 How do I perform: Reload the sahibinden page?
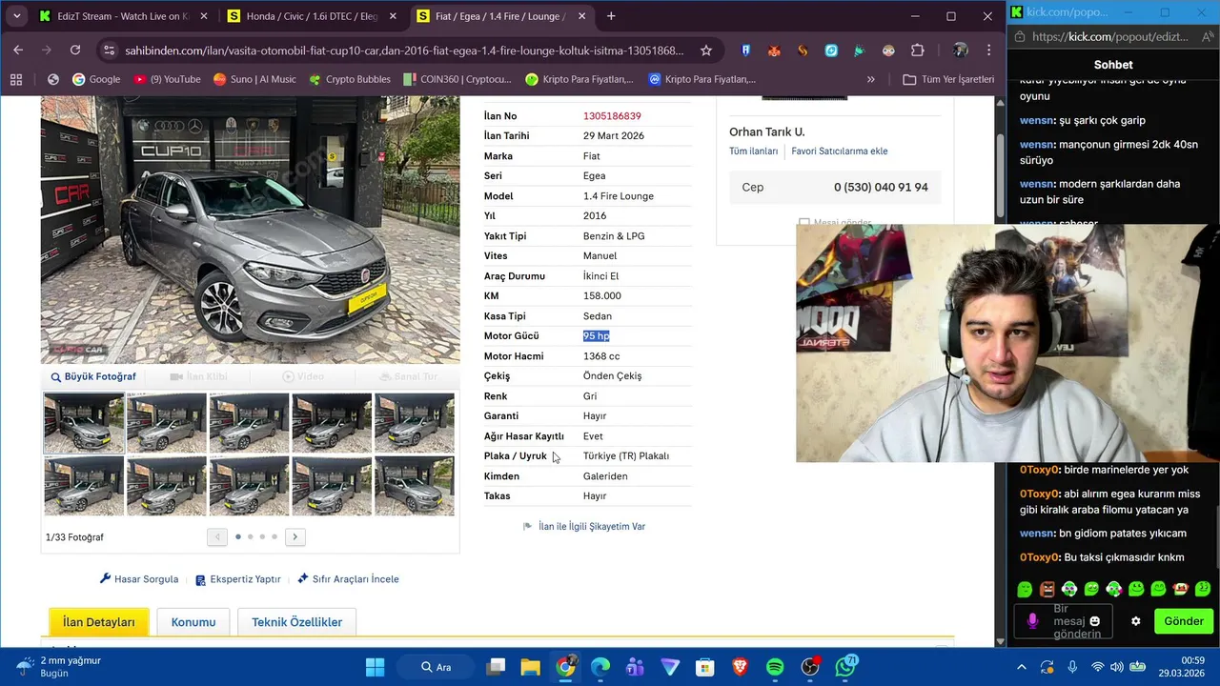click(x=75, y=50)
